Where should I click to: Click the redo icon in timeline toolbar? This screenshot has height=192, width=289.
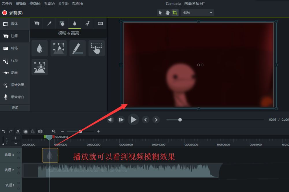click(x=11, y=131)
